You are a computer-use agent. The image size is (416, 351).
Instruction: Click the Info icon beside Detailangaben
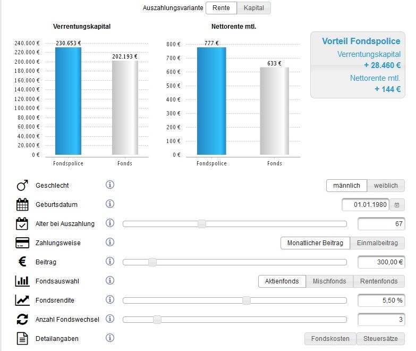point(110,338)
